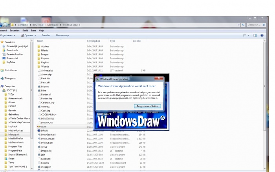Sort by the Type column header
This screenshot has height=172, width=275.
[x=112, y=41]
